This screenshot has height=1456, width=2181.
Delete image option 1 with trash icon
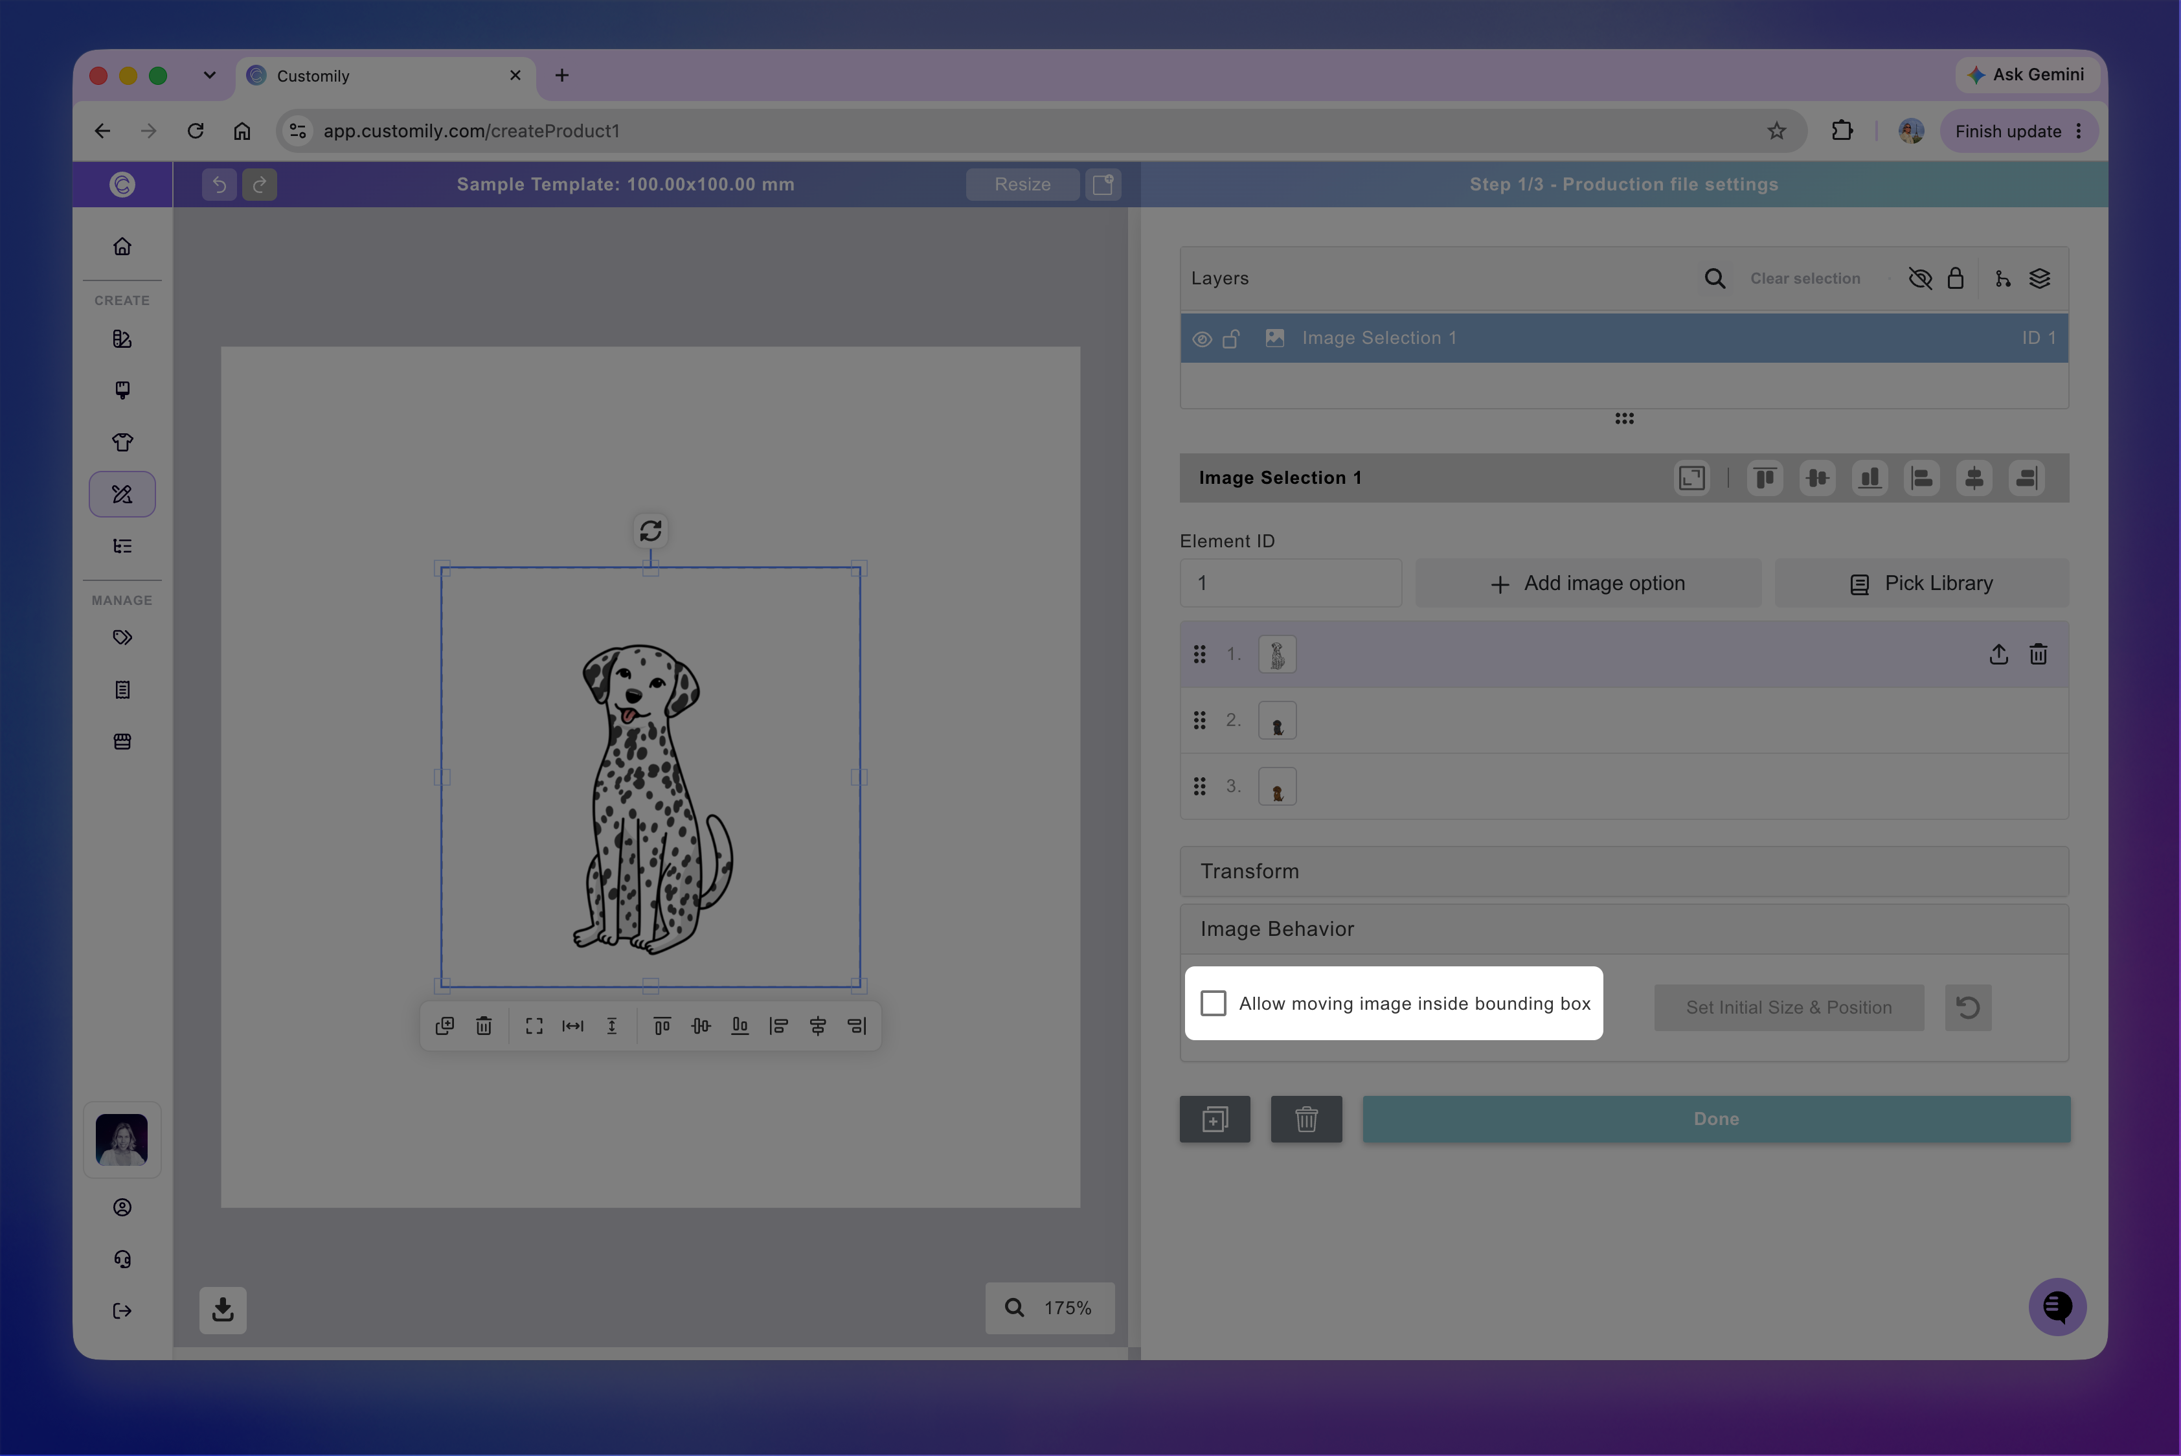[2038, 655]
